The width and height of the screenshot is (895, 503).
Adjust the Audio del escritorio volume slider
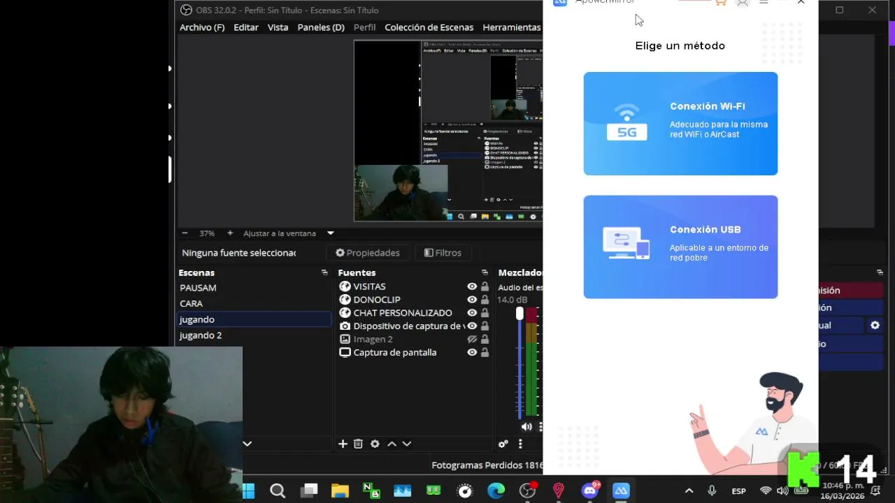pyautogui.click(x=520, y=314)
